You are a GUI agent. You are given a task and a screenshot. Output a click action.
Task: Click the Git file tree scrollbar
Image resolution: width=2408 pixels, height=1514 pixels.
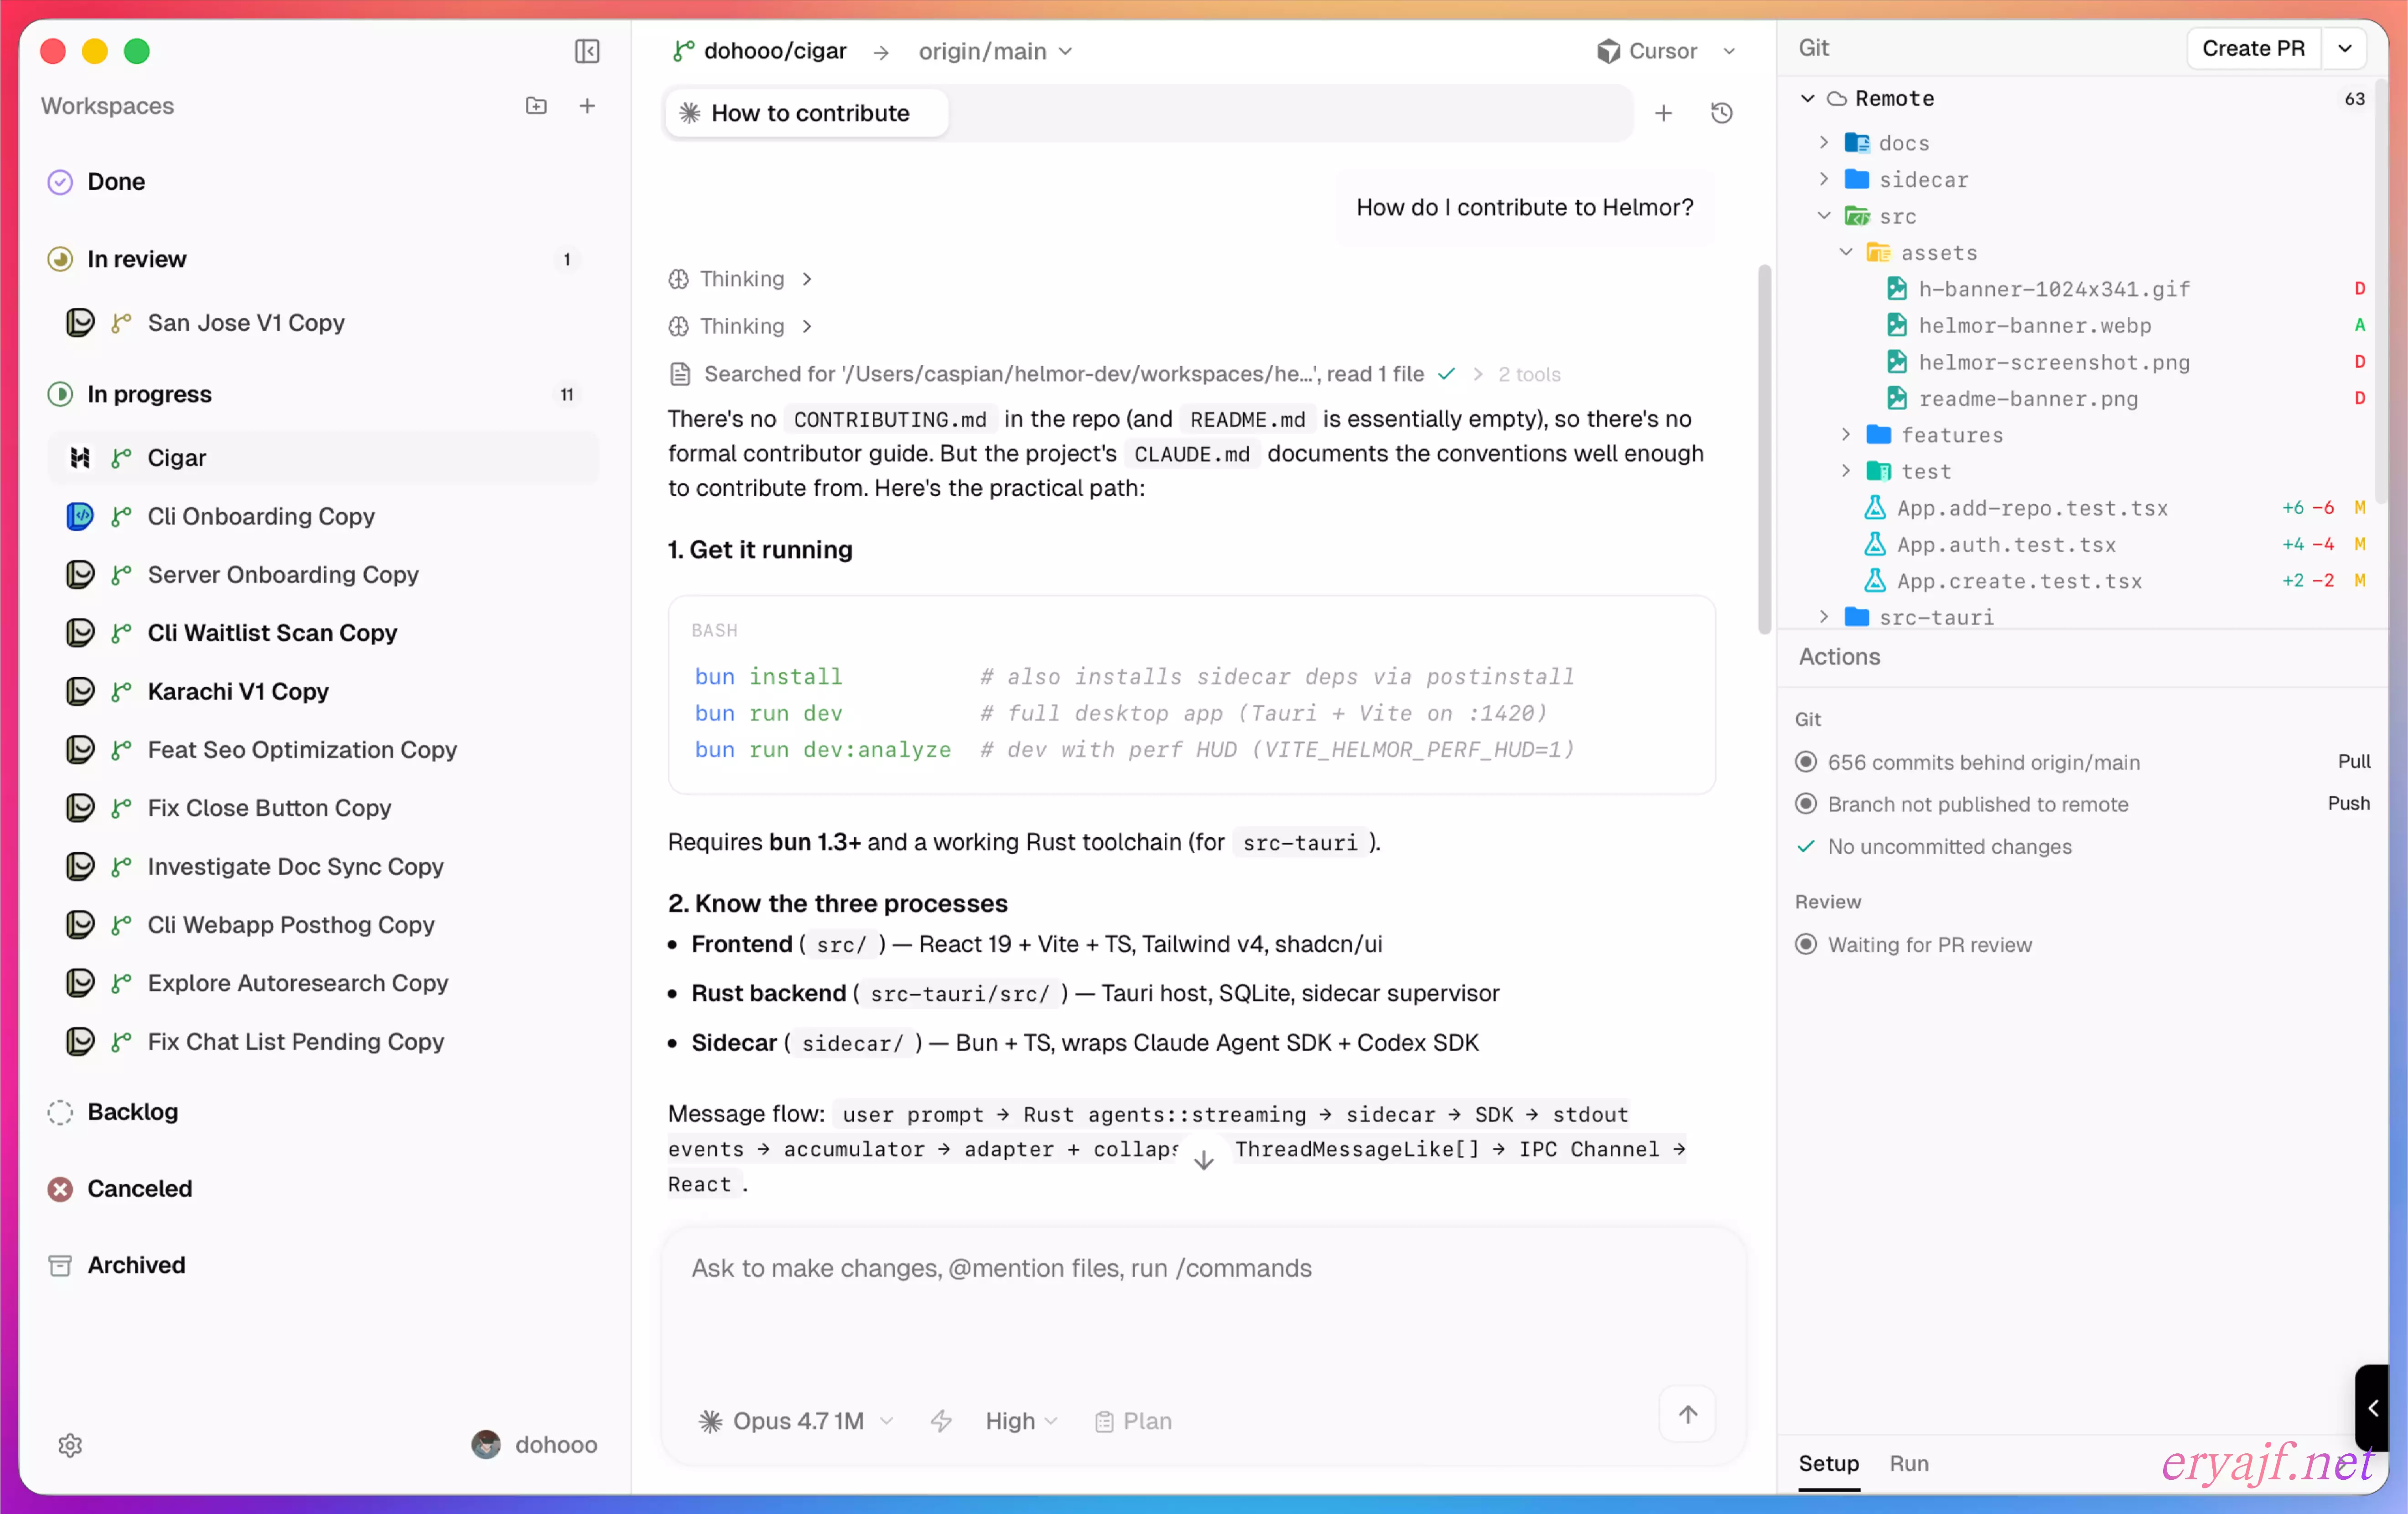pyautogui.click(x=2380, y=290)
